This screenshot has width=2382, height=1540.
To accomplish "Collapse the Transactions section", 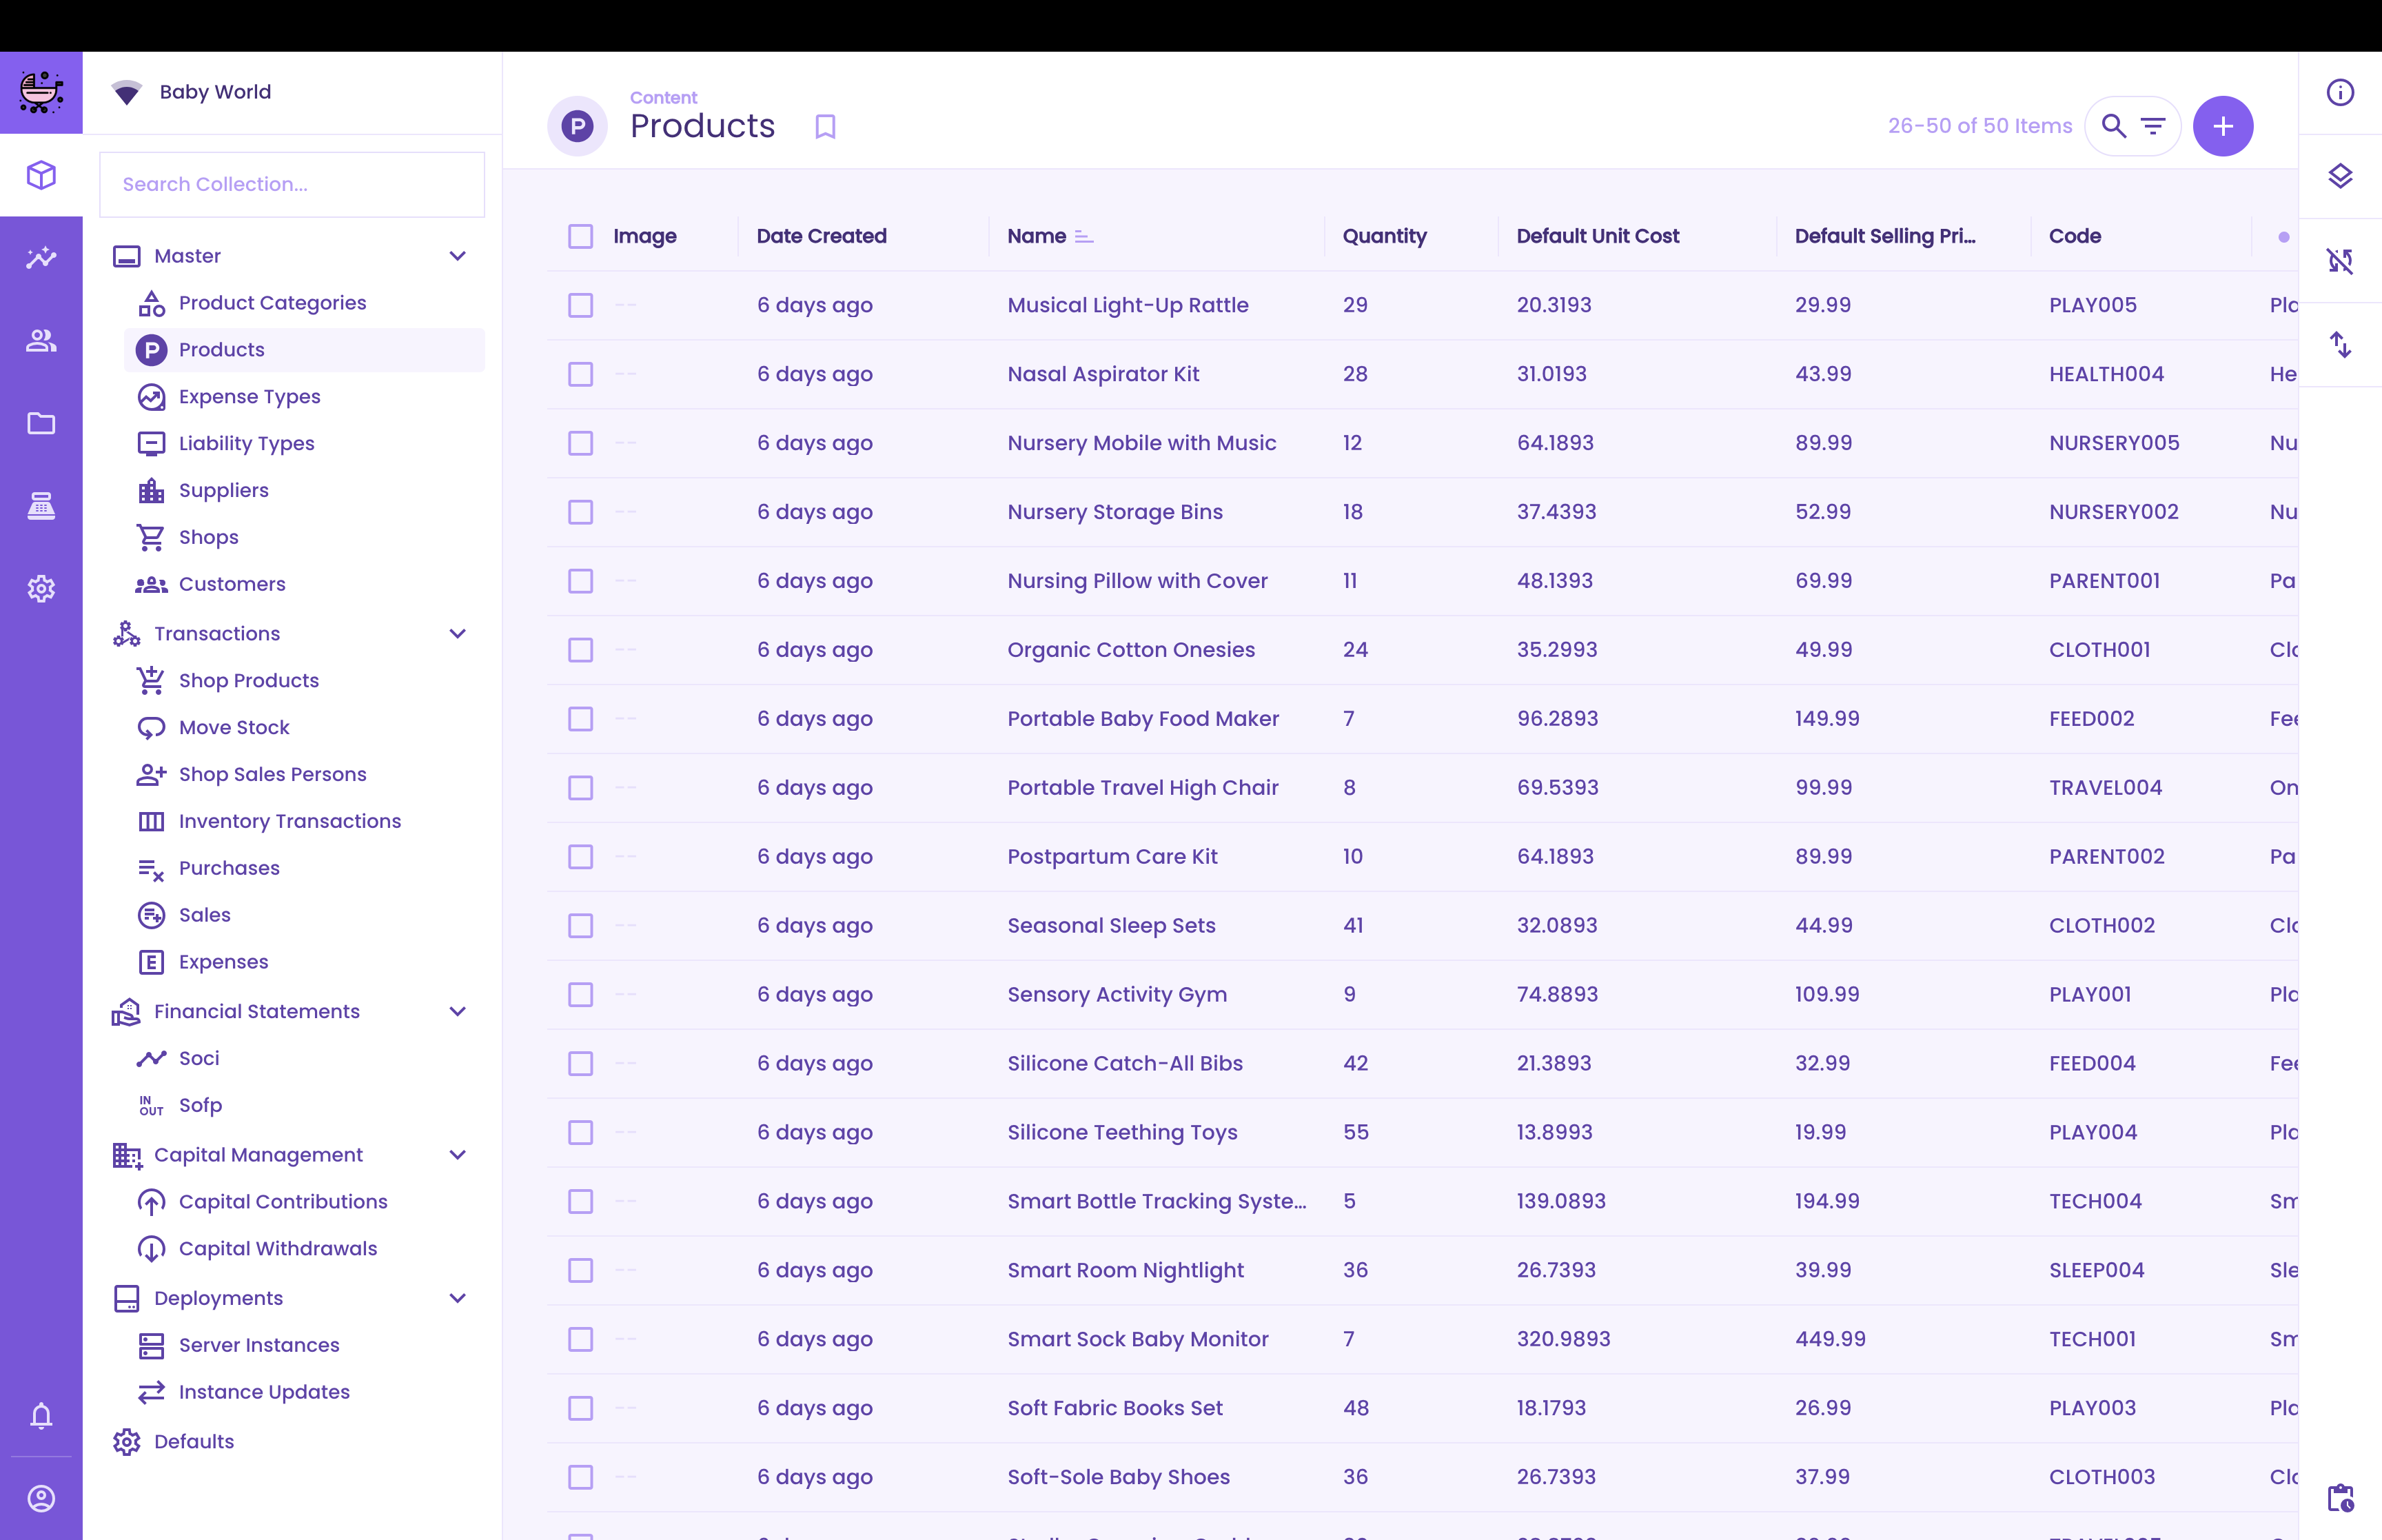I will [x=458, y=633].
